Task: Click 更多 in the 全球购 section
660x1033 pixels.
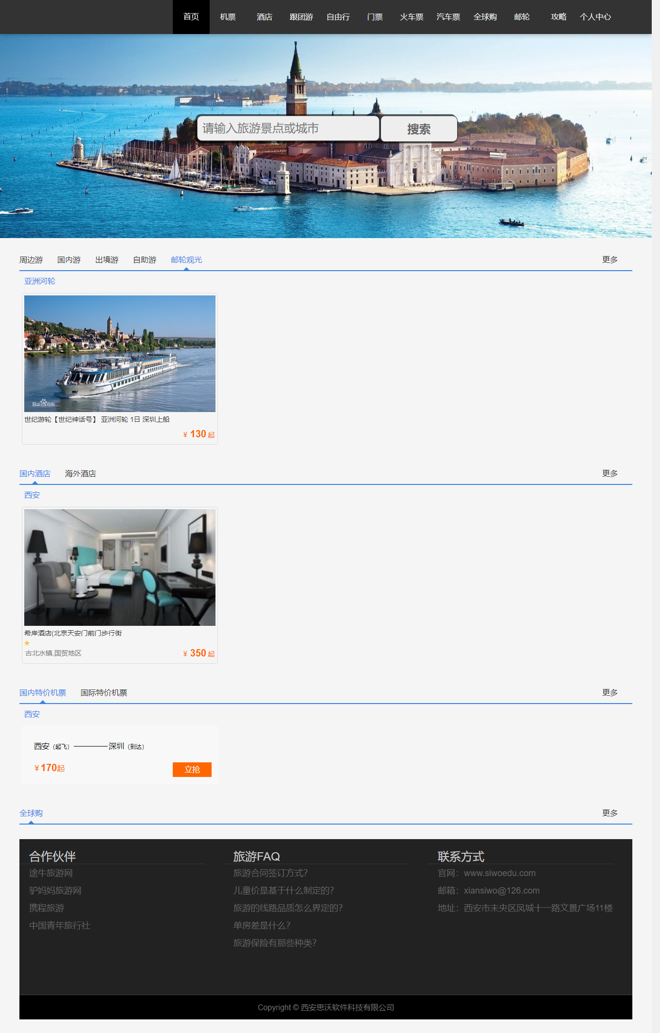Action: point(610,813)
